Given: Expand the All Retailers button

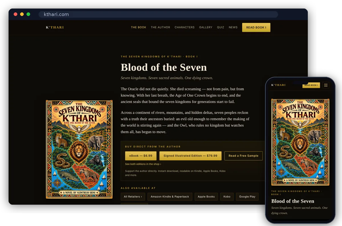Looking at the screenshot, I should [133, 197].
